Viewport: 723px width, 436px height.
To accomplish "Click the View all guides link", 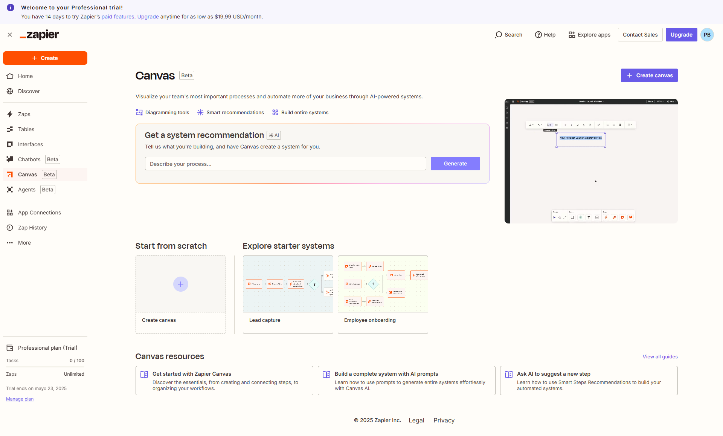I will pyautogui.click(x=660, y=356).
